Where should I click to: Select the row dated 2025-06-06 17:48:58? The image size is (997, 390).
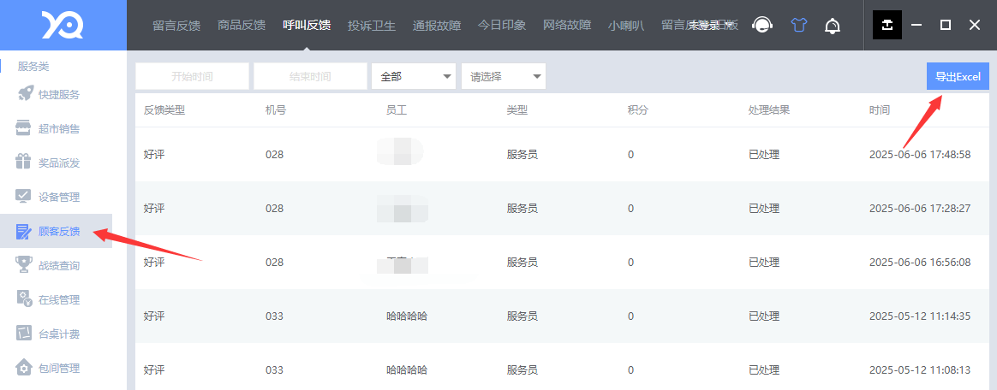click(x=562, y=154)
